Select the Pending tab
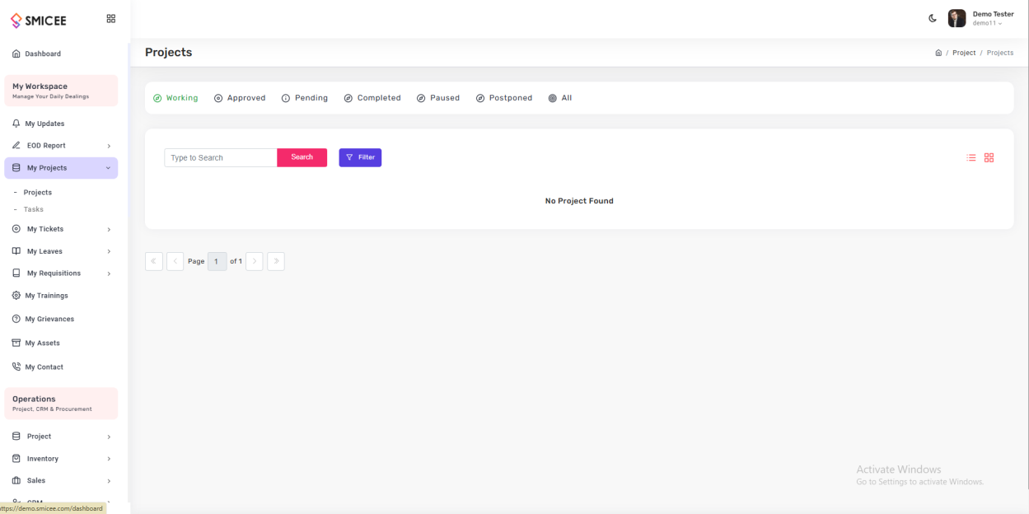Viewport: 1029px width, 514px height. pos(305,98)
